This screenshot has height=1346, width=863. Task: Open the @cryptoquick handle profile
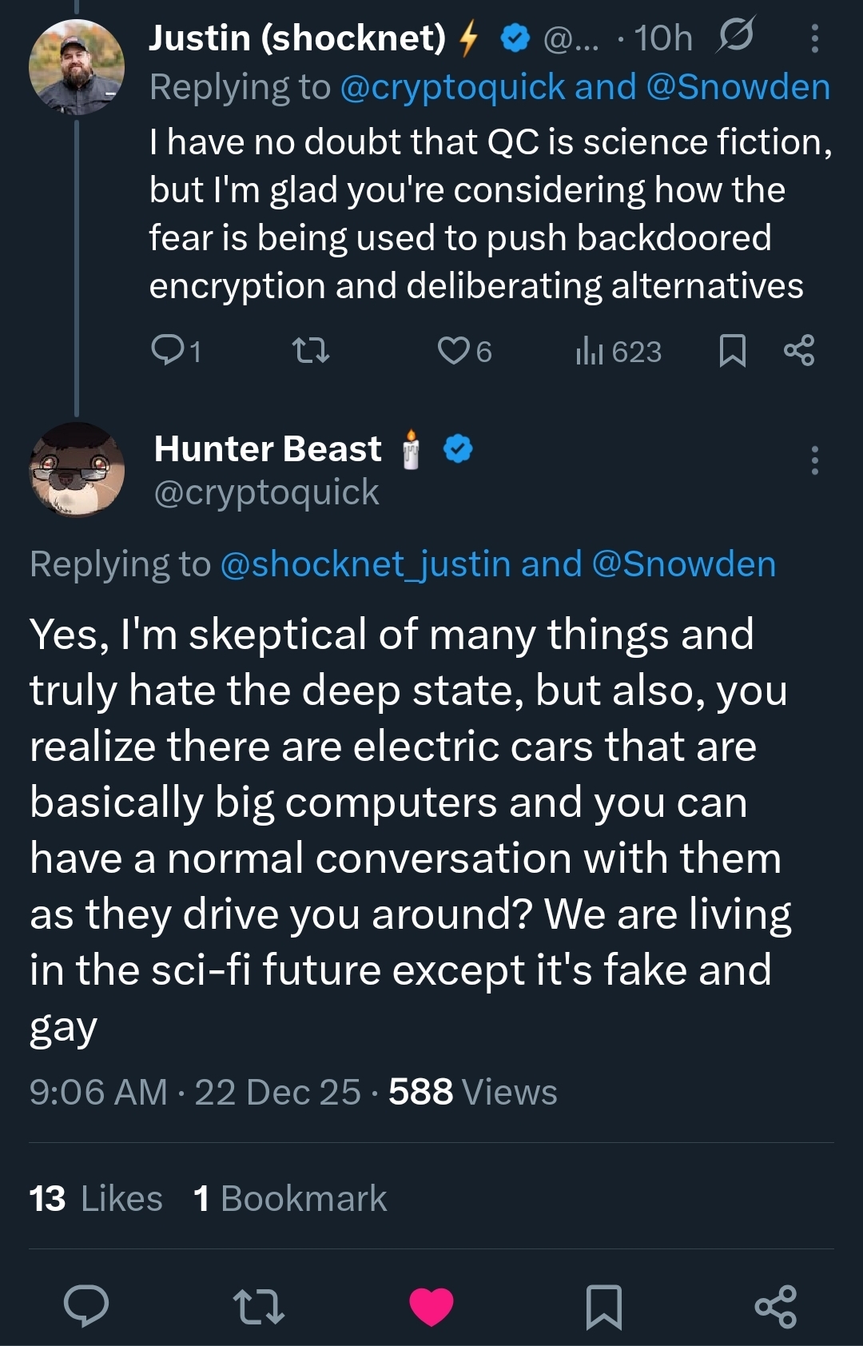266,492
